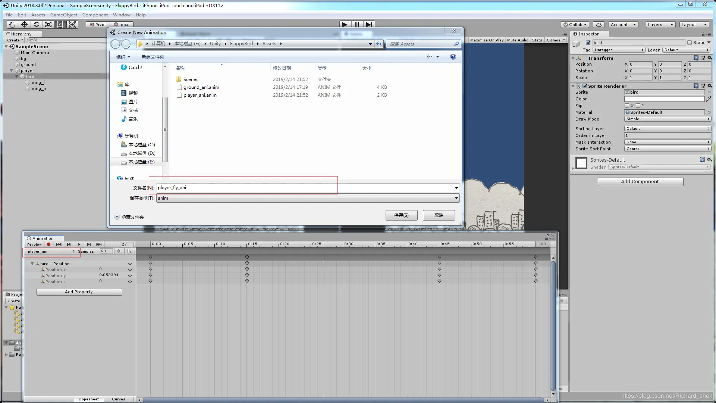
Task: Select the Hand tool in toolbar
Action: pyautogui.click(x=12, y=25)
